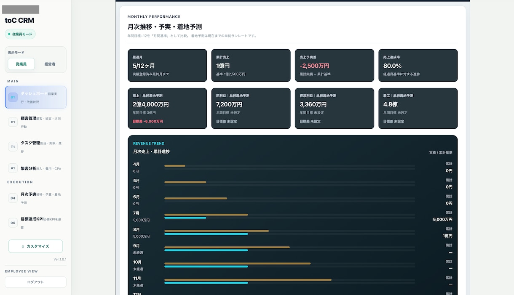
Task: Click the 経常利益 3,360万円 forecast card
Action: coord(334,108)
